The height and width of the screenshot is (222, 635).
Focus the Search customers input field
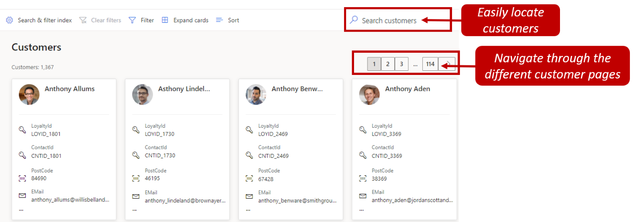pos(398,20)
